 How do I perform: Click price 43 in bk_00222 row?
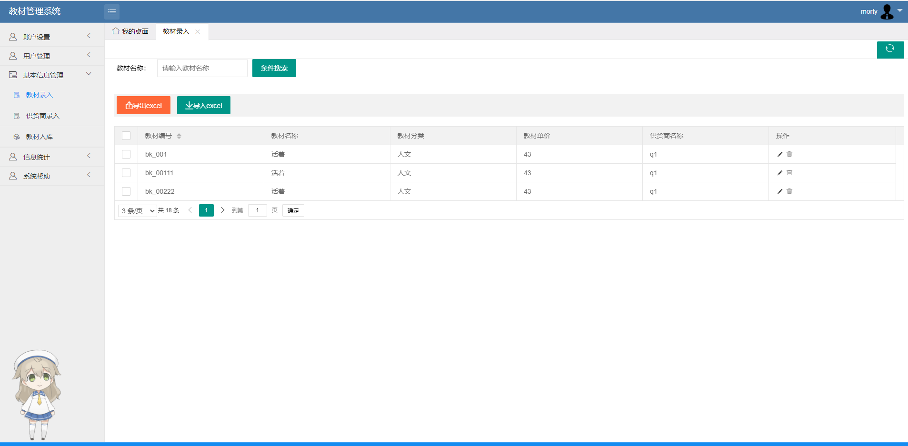pyautogui.click(x=528, y=191)
